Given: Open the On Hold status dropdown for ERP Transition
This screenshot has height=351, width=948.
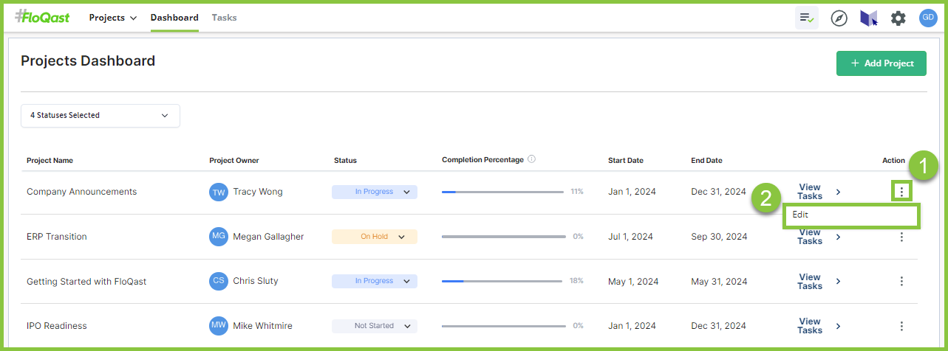Looking at the screenshot, I should coord(375,237).
